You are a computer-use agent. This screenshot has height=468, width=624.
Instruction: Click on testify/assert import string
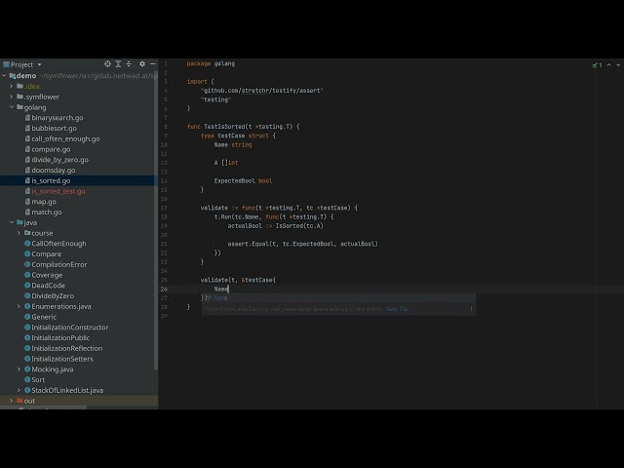pyautogui.click(x=262, y=91)
